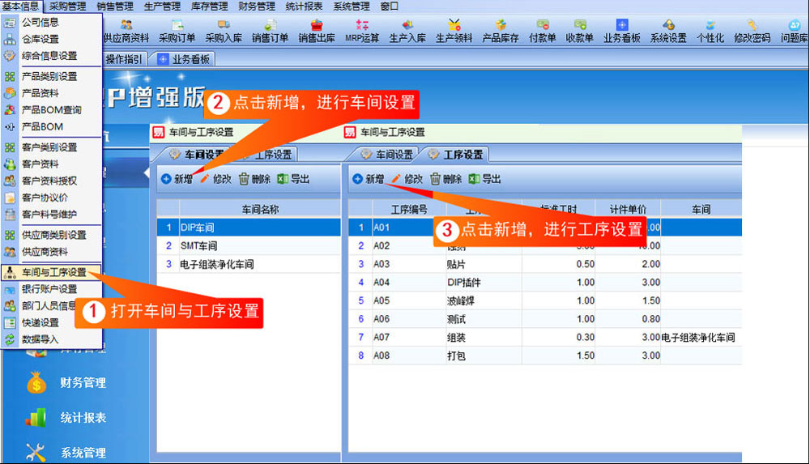The width and height of the screenshot is (810, 464).
Task: Select 产品BOM menu entry
Action: (42, 126)
